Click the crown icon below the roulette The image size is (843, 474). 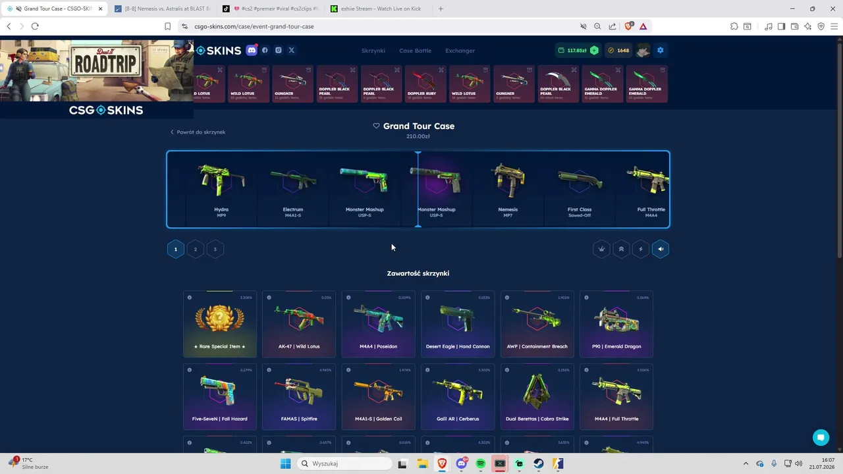(x=601, y=249)
